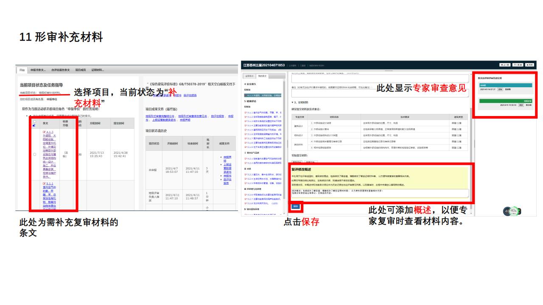The image size is (543, 305).
Task: Click edit icon before clause 5.2.7 entry
Action: pyautogui.click(x=246, y=199)
